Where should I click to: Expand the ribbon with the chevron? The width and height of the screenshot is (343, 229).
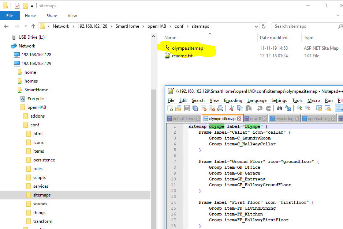338,15
